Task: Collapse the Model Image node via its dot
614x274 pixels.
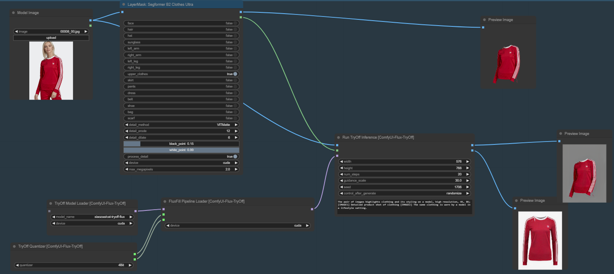Action: (14, 13)
